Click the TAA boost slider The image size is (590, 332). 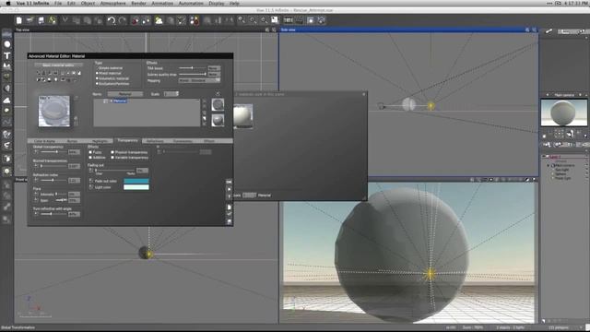pyautogui.click(x=193, y=68)
